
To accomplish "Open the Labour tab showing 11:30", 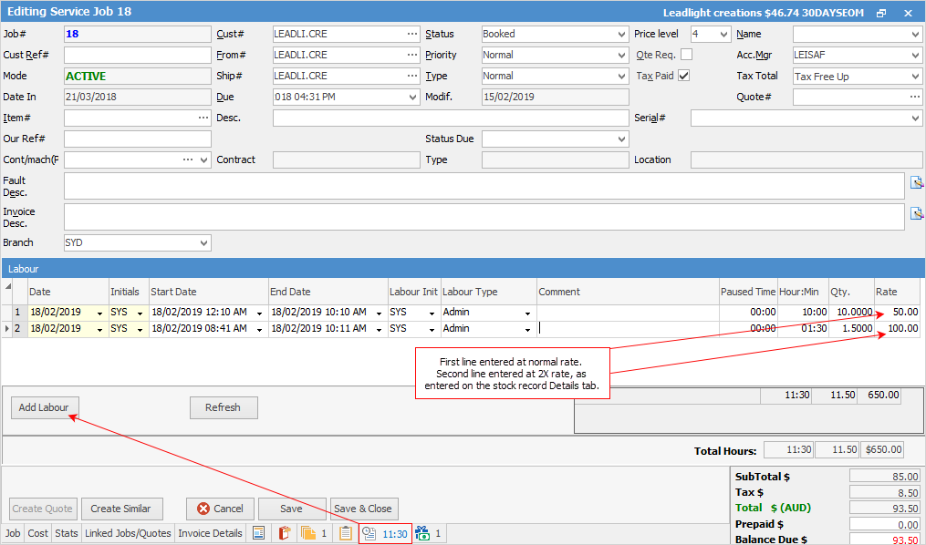I will 385,534.
